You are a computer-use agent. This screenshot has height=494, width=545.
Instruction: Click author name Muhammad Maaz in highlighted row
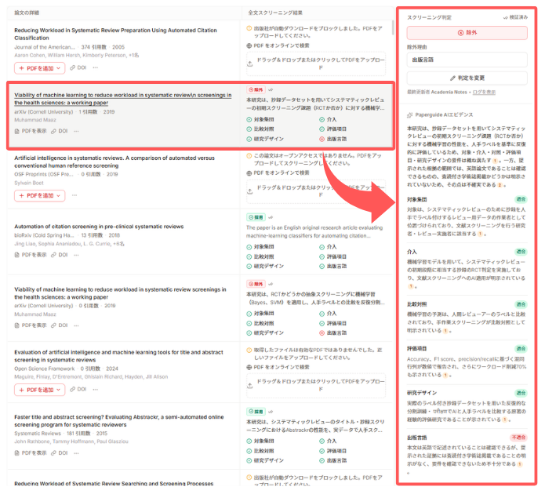point(35,120)
